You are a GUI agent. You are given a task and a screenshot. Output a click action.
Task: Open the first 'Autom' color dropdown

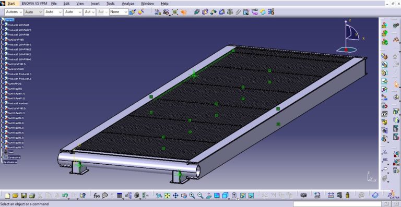(x=14, y=12)
